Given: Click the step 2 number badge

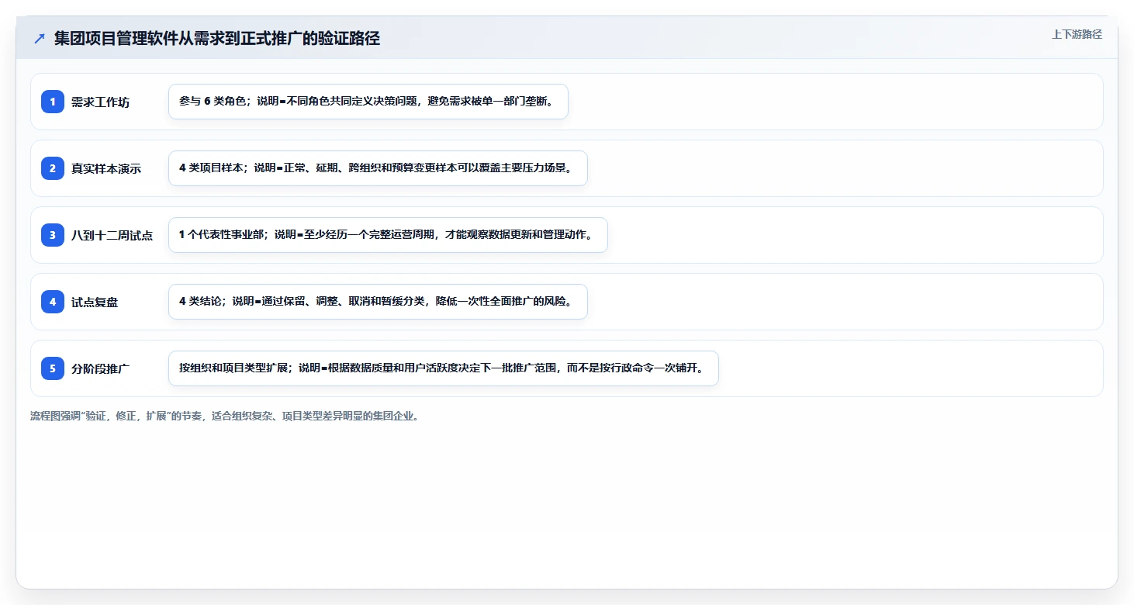Looking at the screenshot, I should tap(53, 168).
